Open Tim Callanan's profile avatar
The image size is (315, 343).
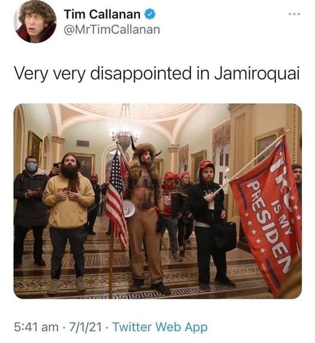tap(35, 22)
